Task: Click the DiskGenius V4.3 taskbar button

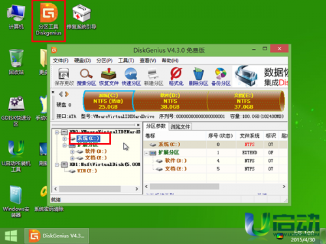Action: [57, 236]
